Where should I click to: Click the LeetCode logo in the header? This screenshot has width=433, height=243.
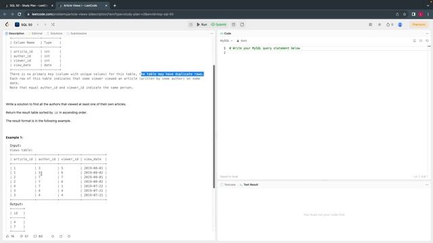(7, 24)
